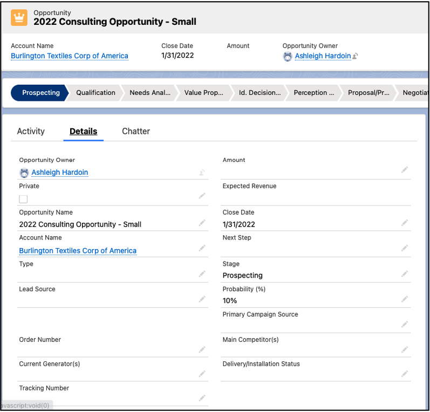Image resolution: width=430 pixels, height=412 pixels.
Task: Click the gold crown Opportunity icon
Action: (x=19, y=17)
